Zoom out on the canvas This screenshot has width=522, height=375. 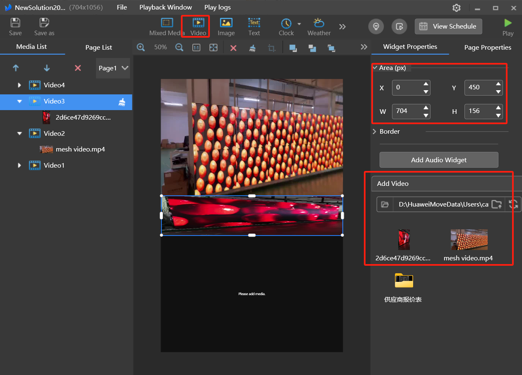(x=179, y=48)
